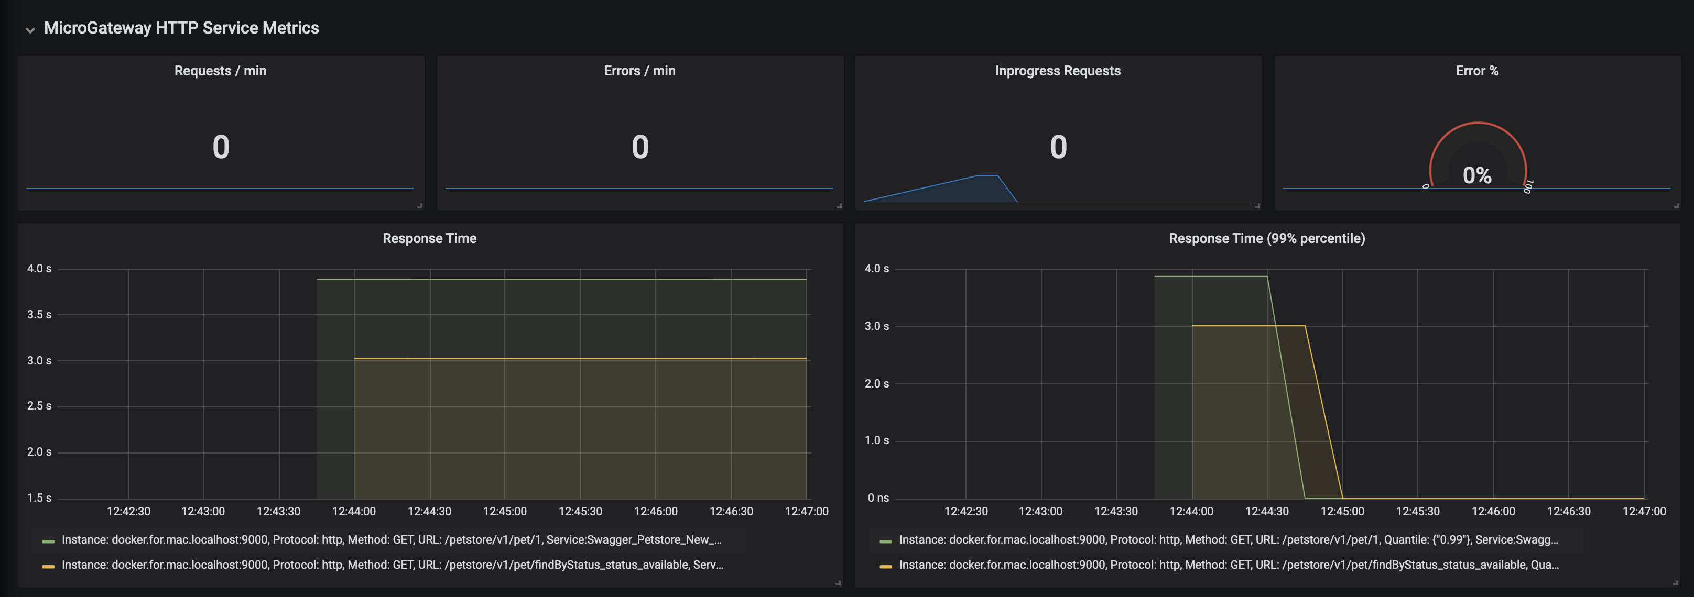The image size is (1694, 597).
Task: Click the Error % panel title
Action: coord(1476,71)
